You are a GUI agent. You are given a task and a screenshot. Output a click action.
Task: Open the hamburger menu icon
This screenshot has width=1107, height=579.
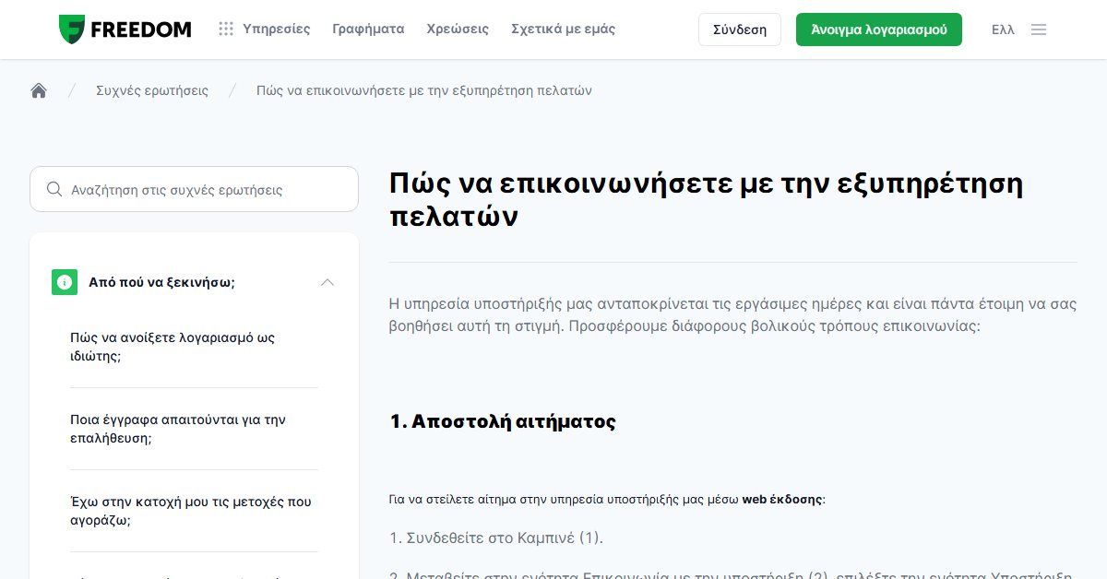pyautogui.click(x=1039, y=30)
